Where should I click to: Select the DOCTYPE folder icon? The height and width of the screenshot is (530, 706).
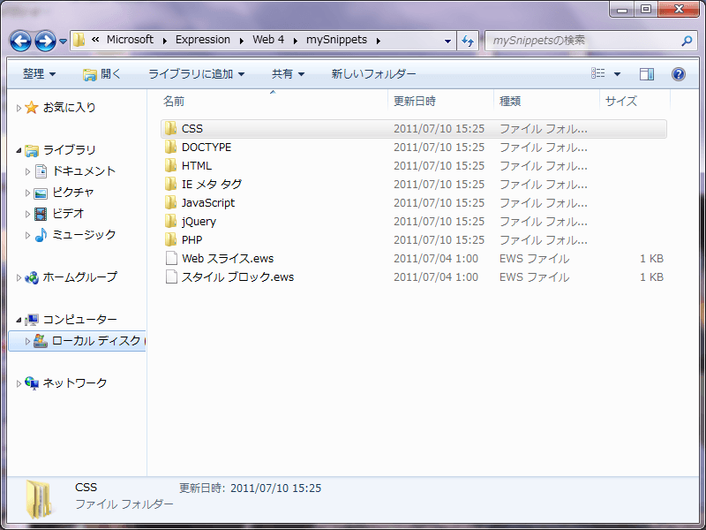pyautogui.click(x=170, y=147)
